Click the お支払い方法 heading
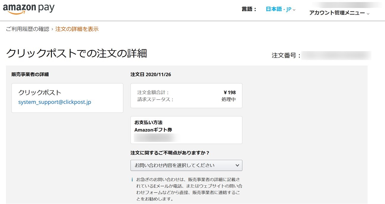 tap(148, 122)
